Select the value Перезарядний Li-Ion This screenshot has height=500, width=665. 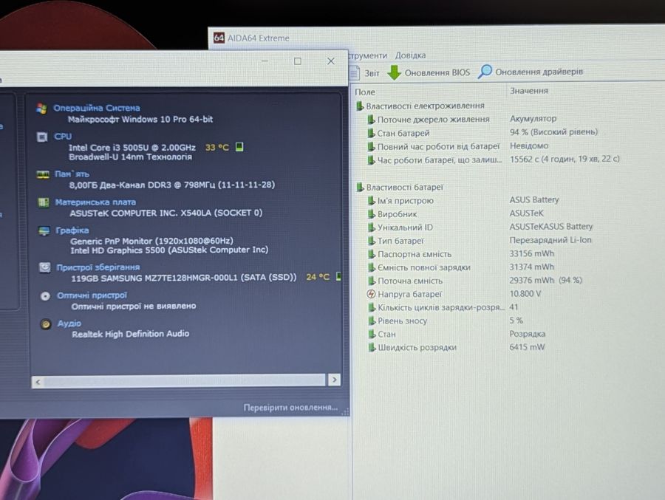point(550,239)
